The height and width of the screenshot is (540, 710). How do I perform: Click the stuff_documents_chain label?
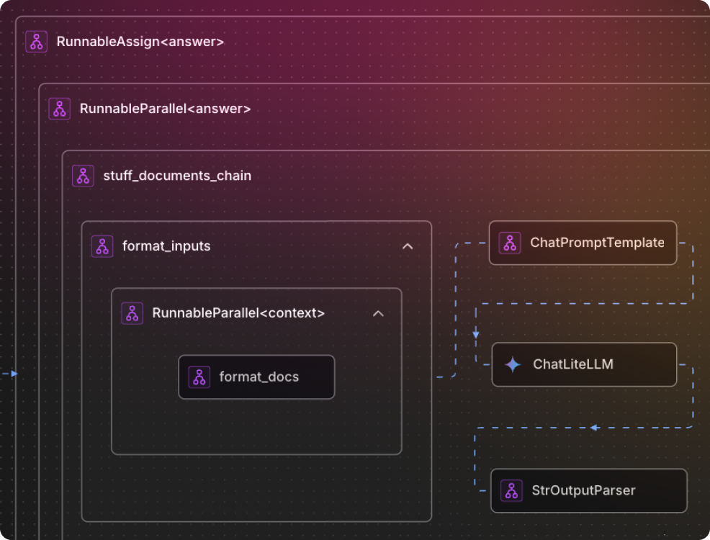tap(177, 176)
